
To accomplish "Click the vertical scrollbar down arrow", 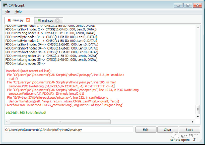I will [198, 117].
